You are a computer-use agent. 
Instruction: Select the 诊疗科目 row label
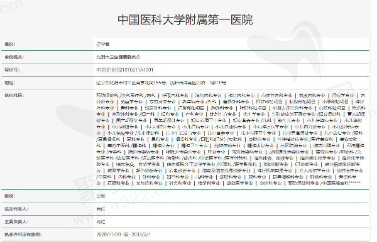point(14,95)
